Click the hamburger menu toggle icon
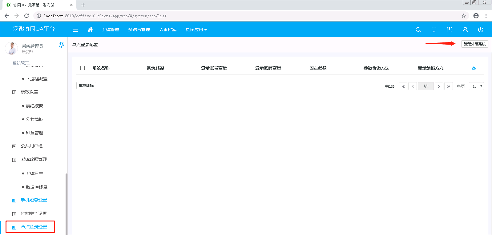The image size is (492, 235). click(x=75, y=30)
